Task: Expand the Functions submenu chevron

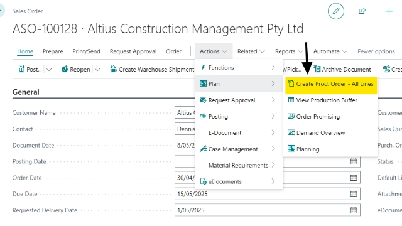Action: (x=273, y=67)
